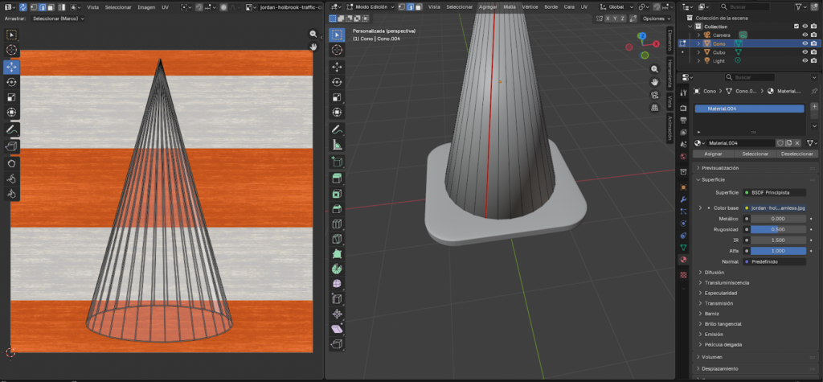
Task: Expand the Emisión section
Action: tap(714, 334)
